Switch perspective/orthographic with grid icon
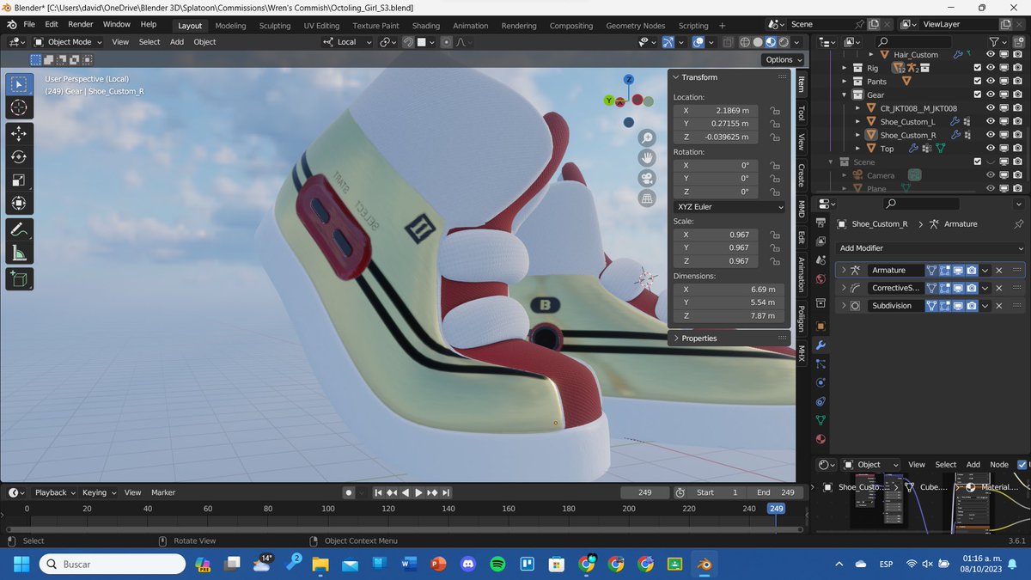This screenshot has width=1031, height=580. [647, 198]
